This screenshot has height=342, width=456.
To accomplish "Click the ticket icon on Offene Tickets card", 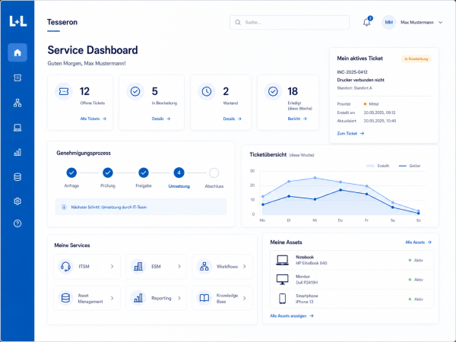I will [x=64, y=92].
